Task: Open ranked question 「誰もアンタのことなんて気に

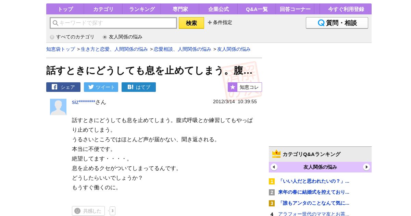Action: pos(314,203)
